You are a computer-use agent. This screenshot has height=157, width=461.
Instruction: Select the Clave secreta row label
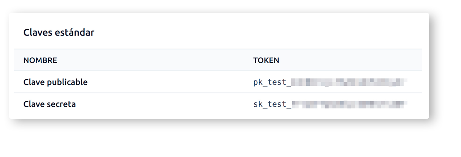[x=50, y=104]
